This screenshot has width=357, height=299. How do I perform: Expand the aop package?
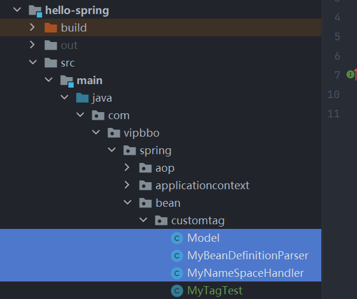click(127, 168)
